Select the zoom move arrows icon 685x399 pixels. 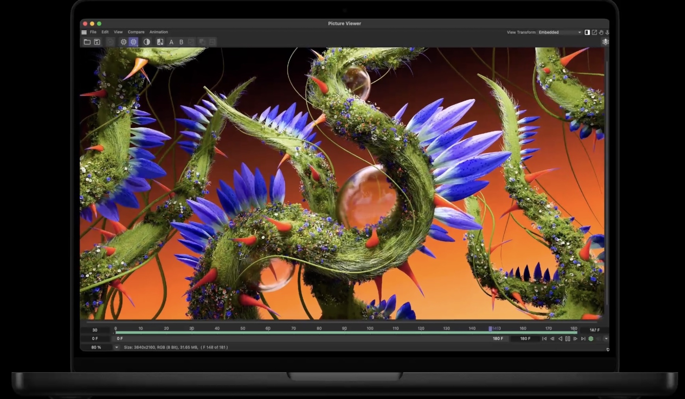[607, 32]
